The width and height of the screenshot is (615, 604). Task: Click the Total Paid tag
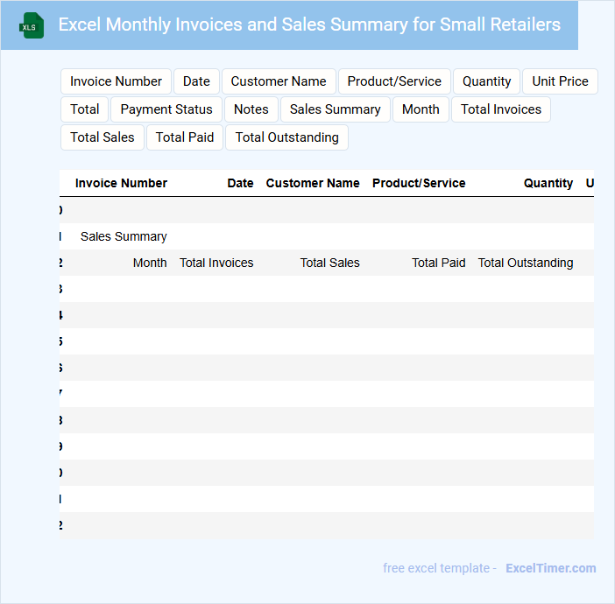[185, 137]
